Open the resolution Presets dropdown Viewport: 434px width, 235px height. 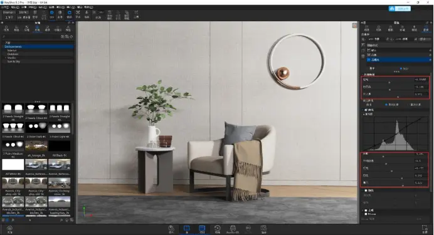click(x=425, y=39)
